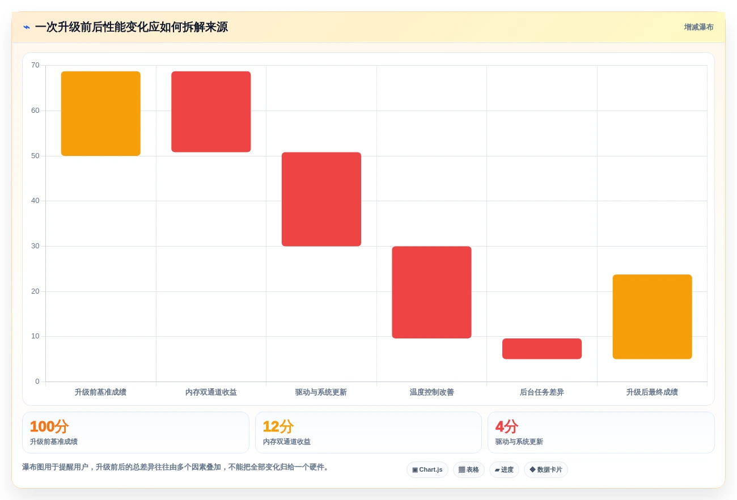This screenshot has width=737, height=500.
Task: Click the 升级后最终成绩 axis label
Action: point(652,392)
